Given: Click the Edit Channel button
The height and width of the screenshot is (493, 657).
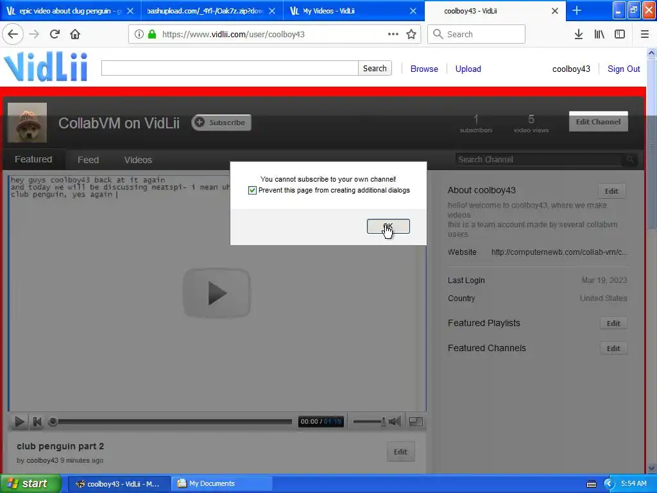Looking at the screenshot, I should click(x=598, y=121).
